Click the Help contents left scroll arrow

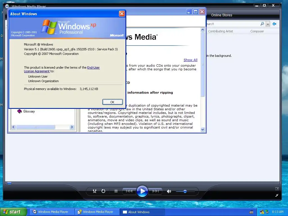coord(13,127)
